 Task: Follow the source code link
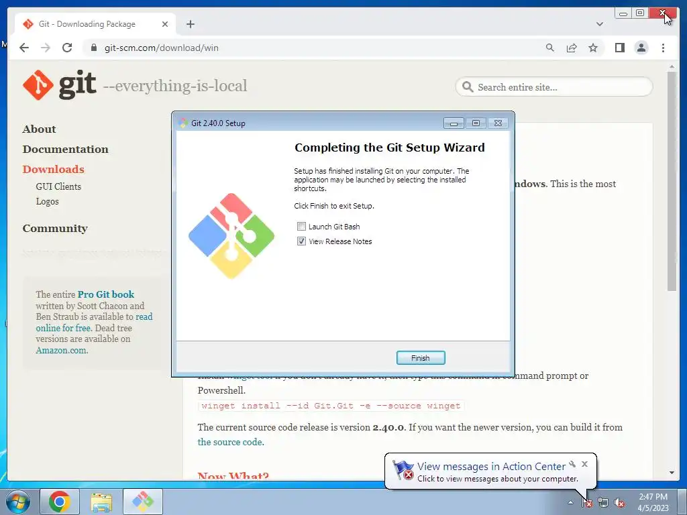pyautogui.click(x=231, y=442)
